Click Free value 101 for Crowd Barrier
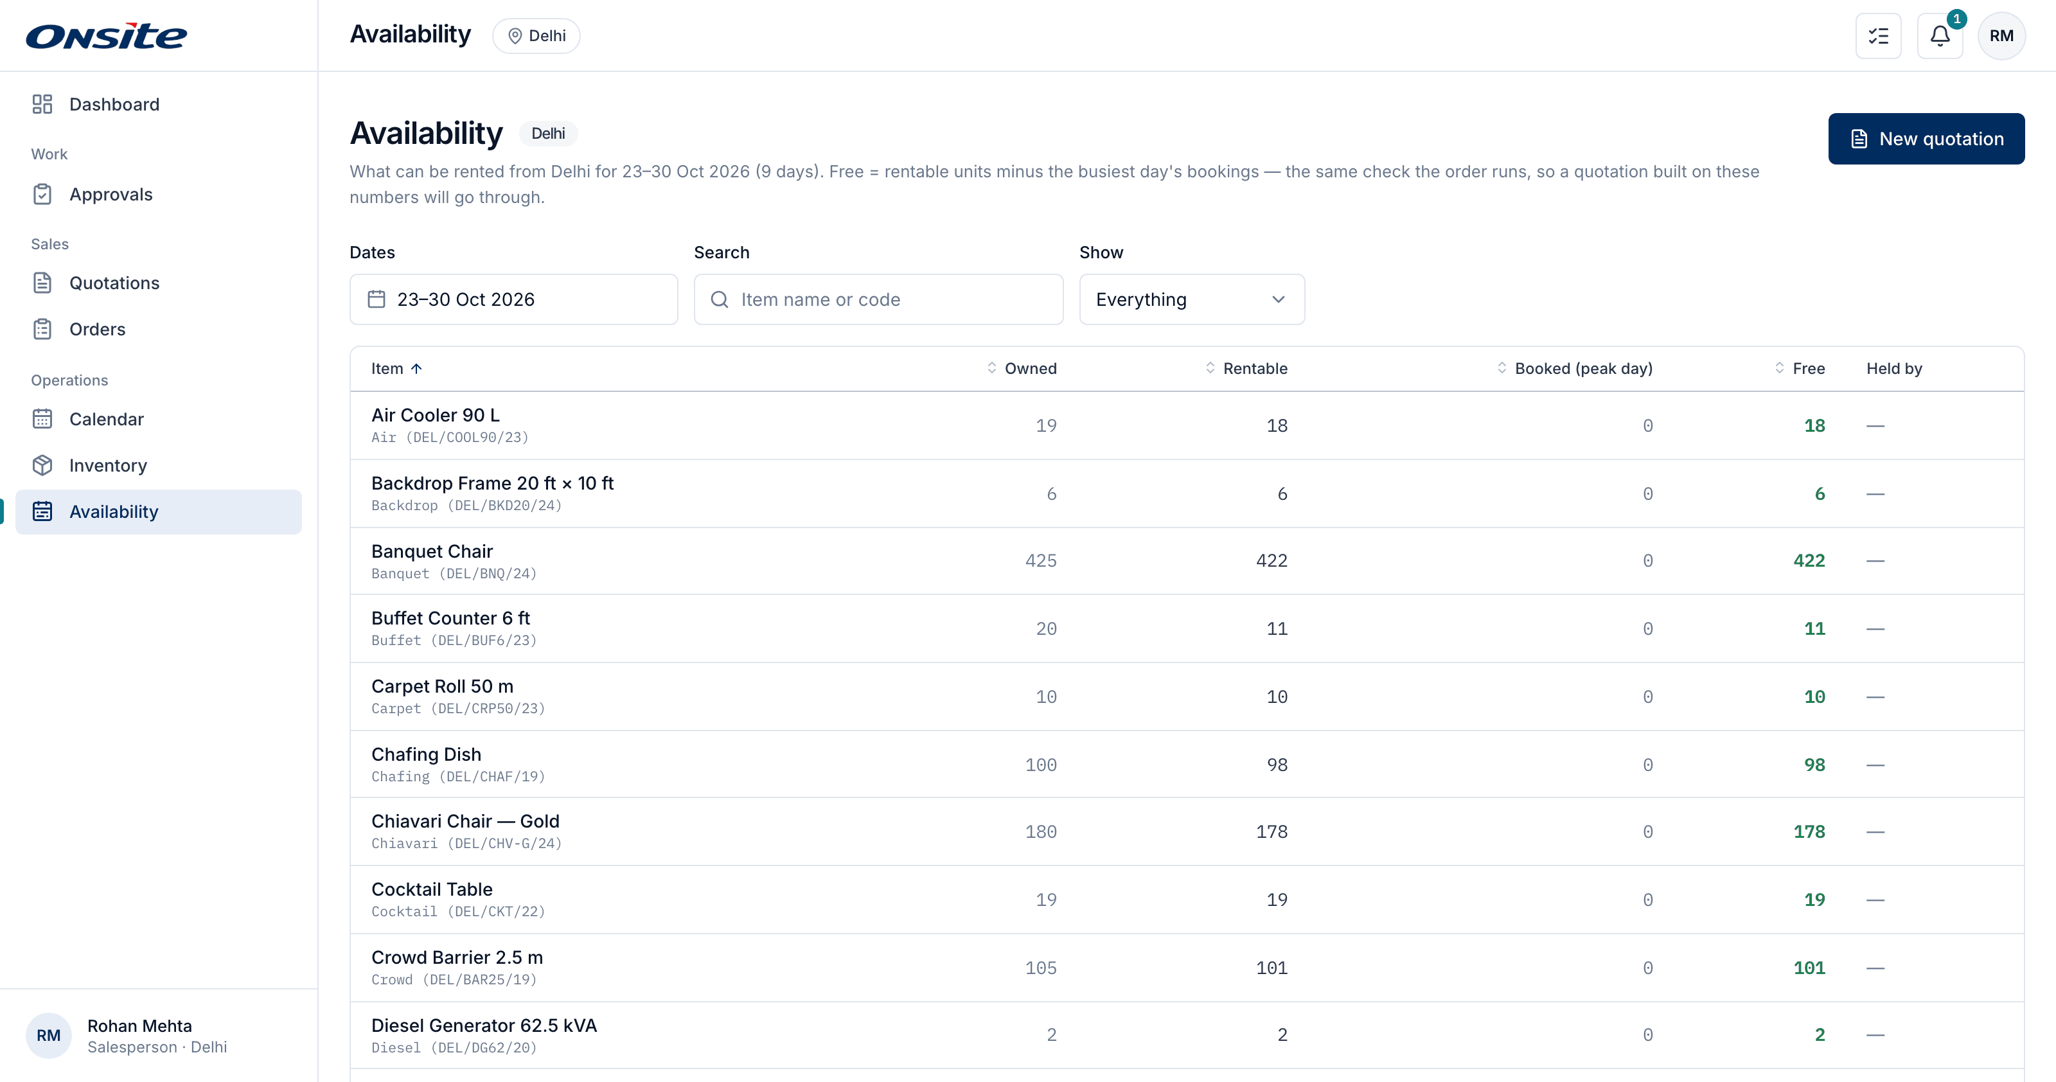Screen dimensions: 2056x1082 pos(1809,968)
